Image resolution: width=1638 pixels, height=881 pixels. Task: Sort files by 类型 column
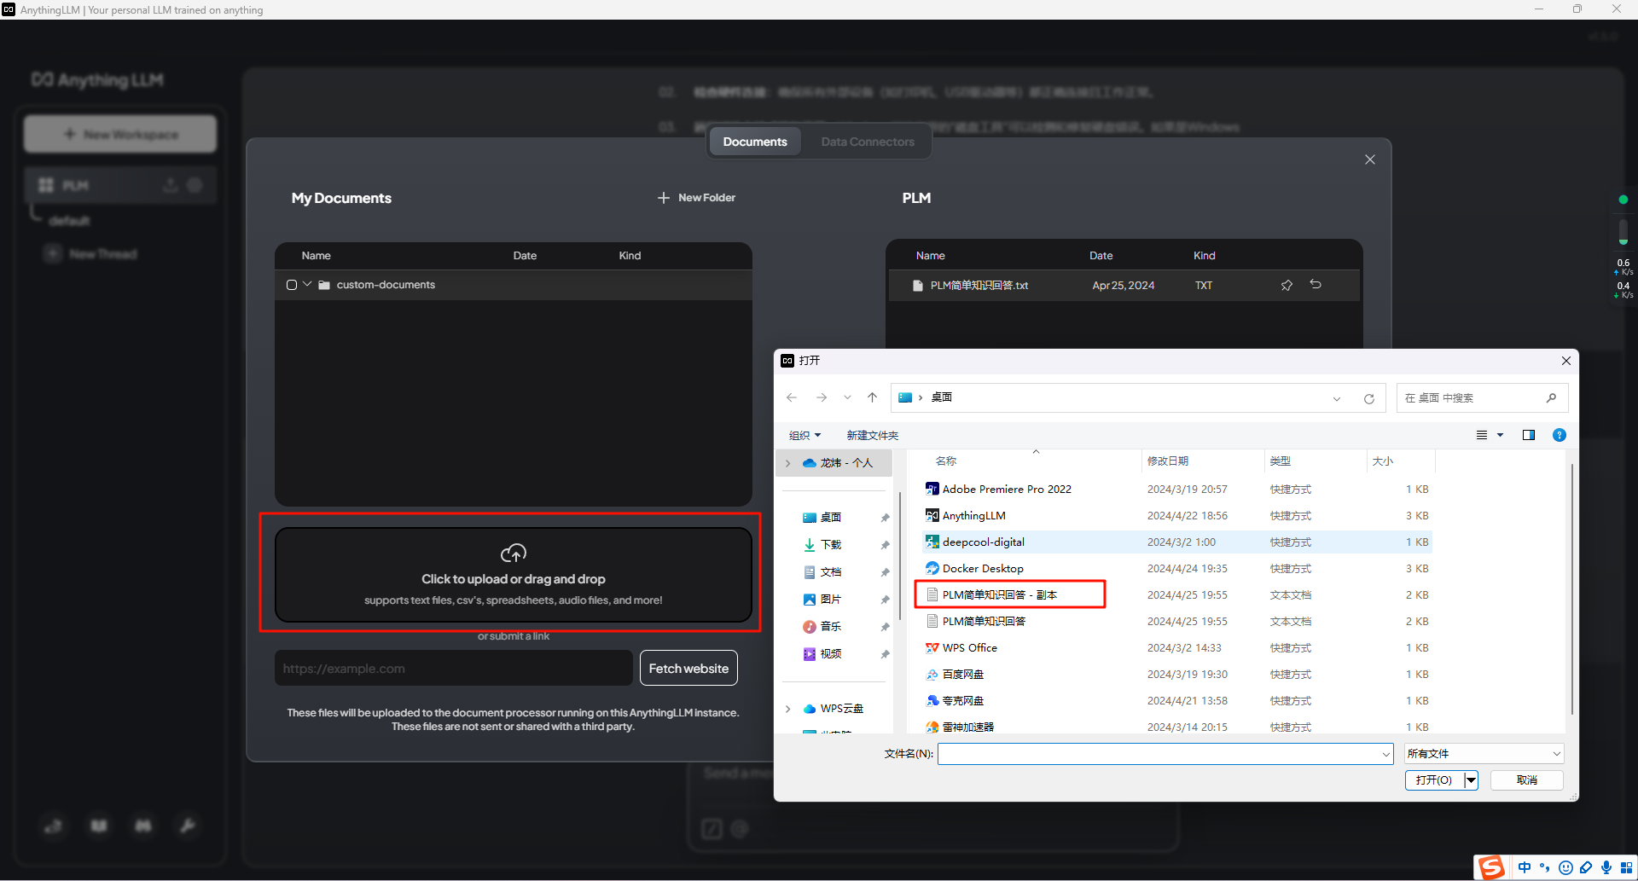coord(1280,461)
